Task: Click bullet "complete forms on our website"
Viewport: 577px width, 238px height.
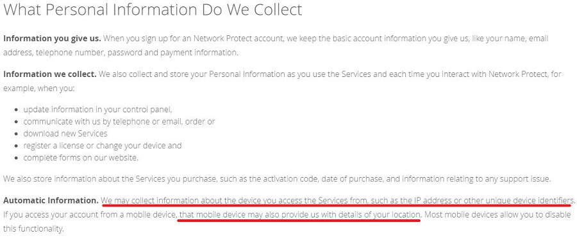Action: (x=81, y=158)
